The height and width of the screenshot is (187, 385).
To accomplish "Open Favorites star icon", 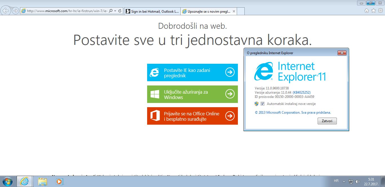I will click(x=373, y=11).
